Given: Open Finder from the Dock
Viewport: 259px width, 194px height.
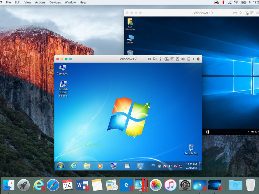Looking at the screenshot, I should [x=9, y=185].
